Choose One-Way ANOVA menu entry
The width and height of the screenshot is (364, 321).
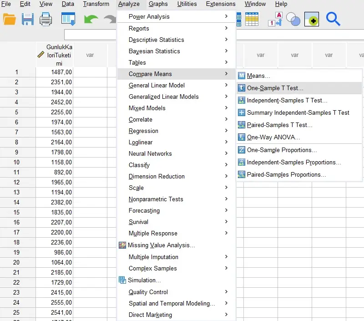tap(299, 137)
